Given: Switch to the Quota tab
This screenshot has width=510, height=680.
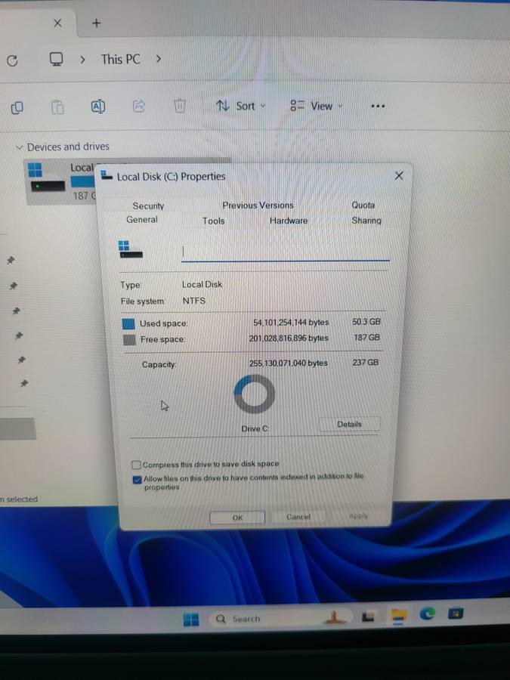Looking at the screenshot, I should 363,205.
